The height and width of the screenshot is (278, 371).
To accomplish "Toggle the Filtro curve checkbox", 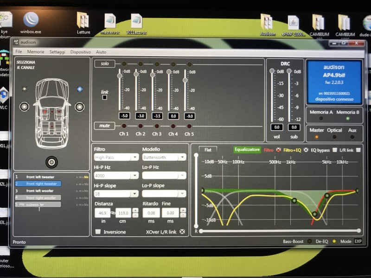I will coord(279,150).
